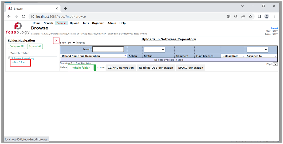Open the Google Translate icon
The width and height of the screenshot is (283, 144).
click(229, 16)
